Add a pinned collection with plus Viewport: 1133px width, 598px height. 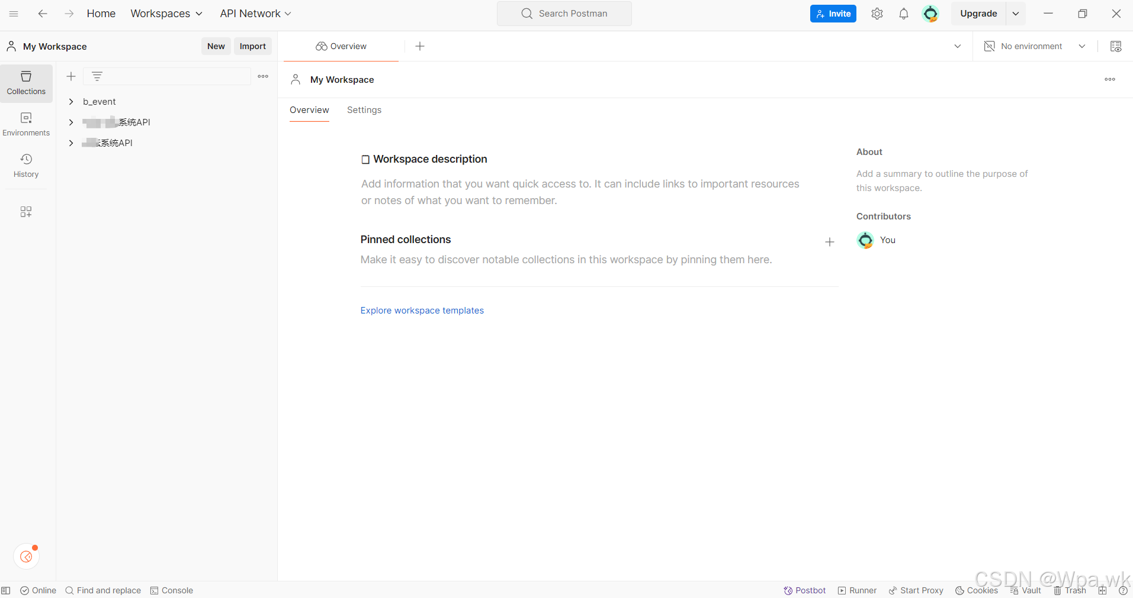click(x=830, y=242)
